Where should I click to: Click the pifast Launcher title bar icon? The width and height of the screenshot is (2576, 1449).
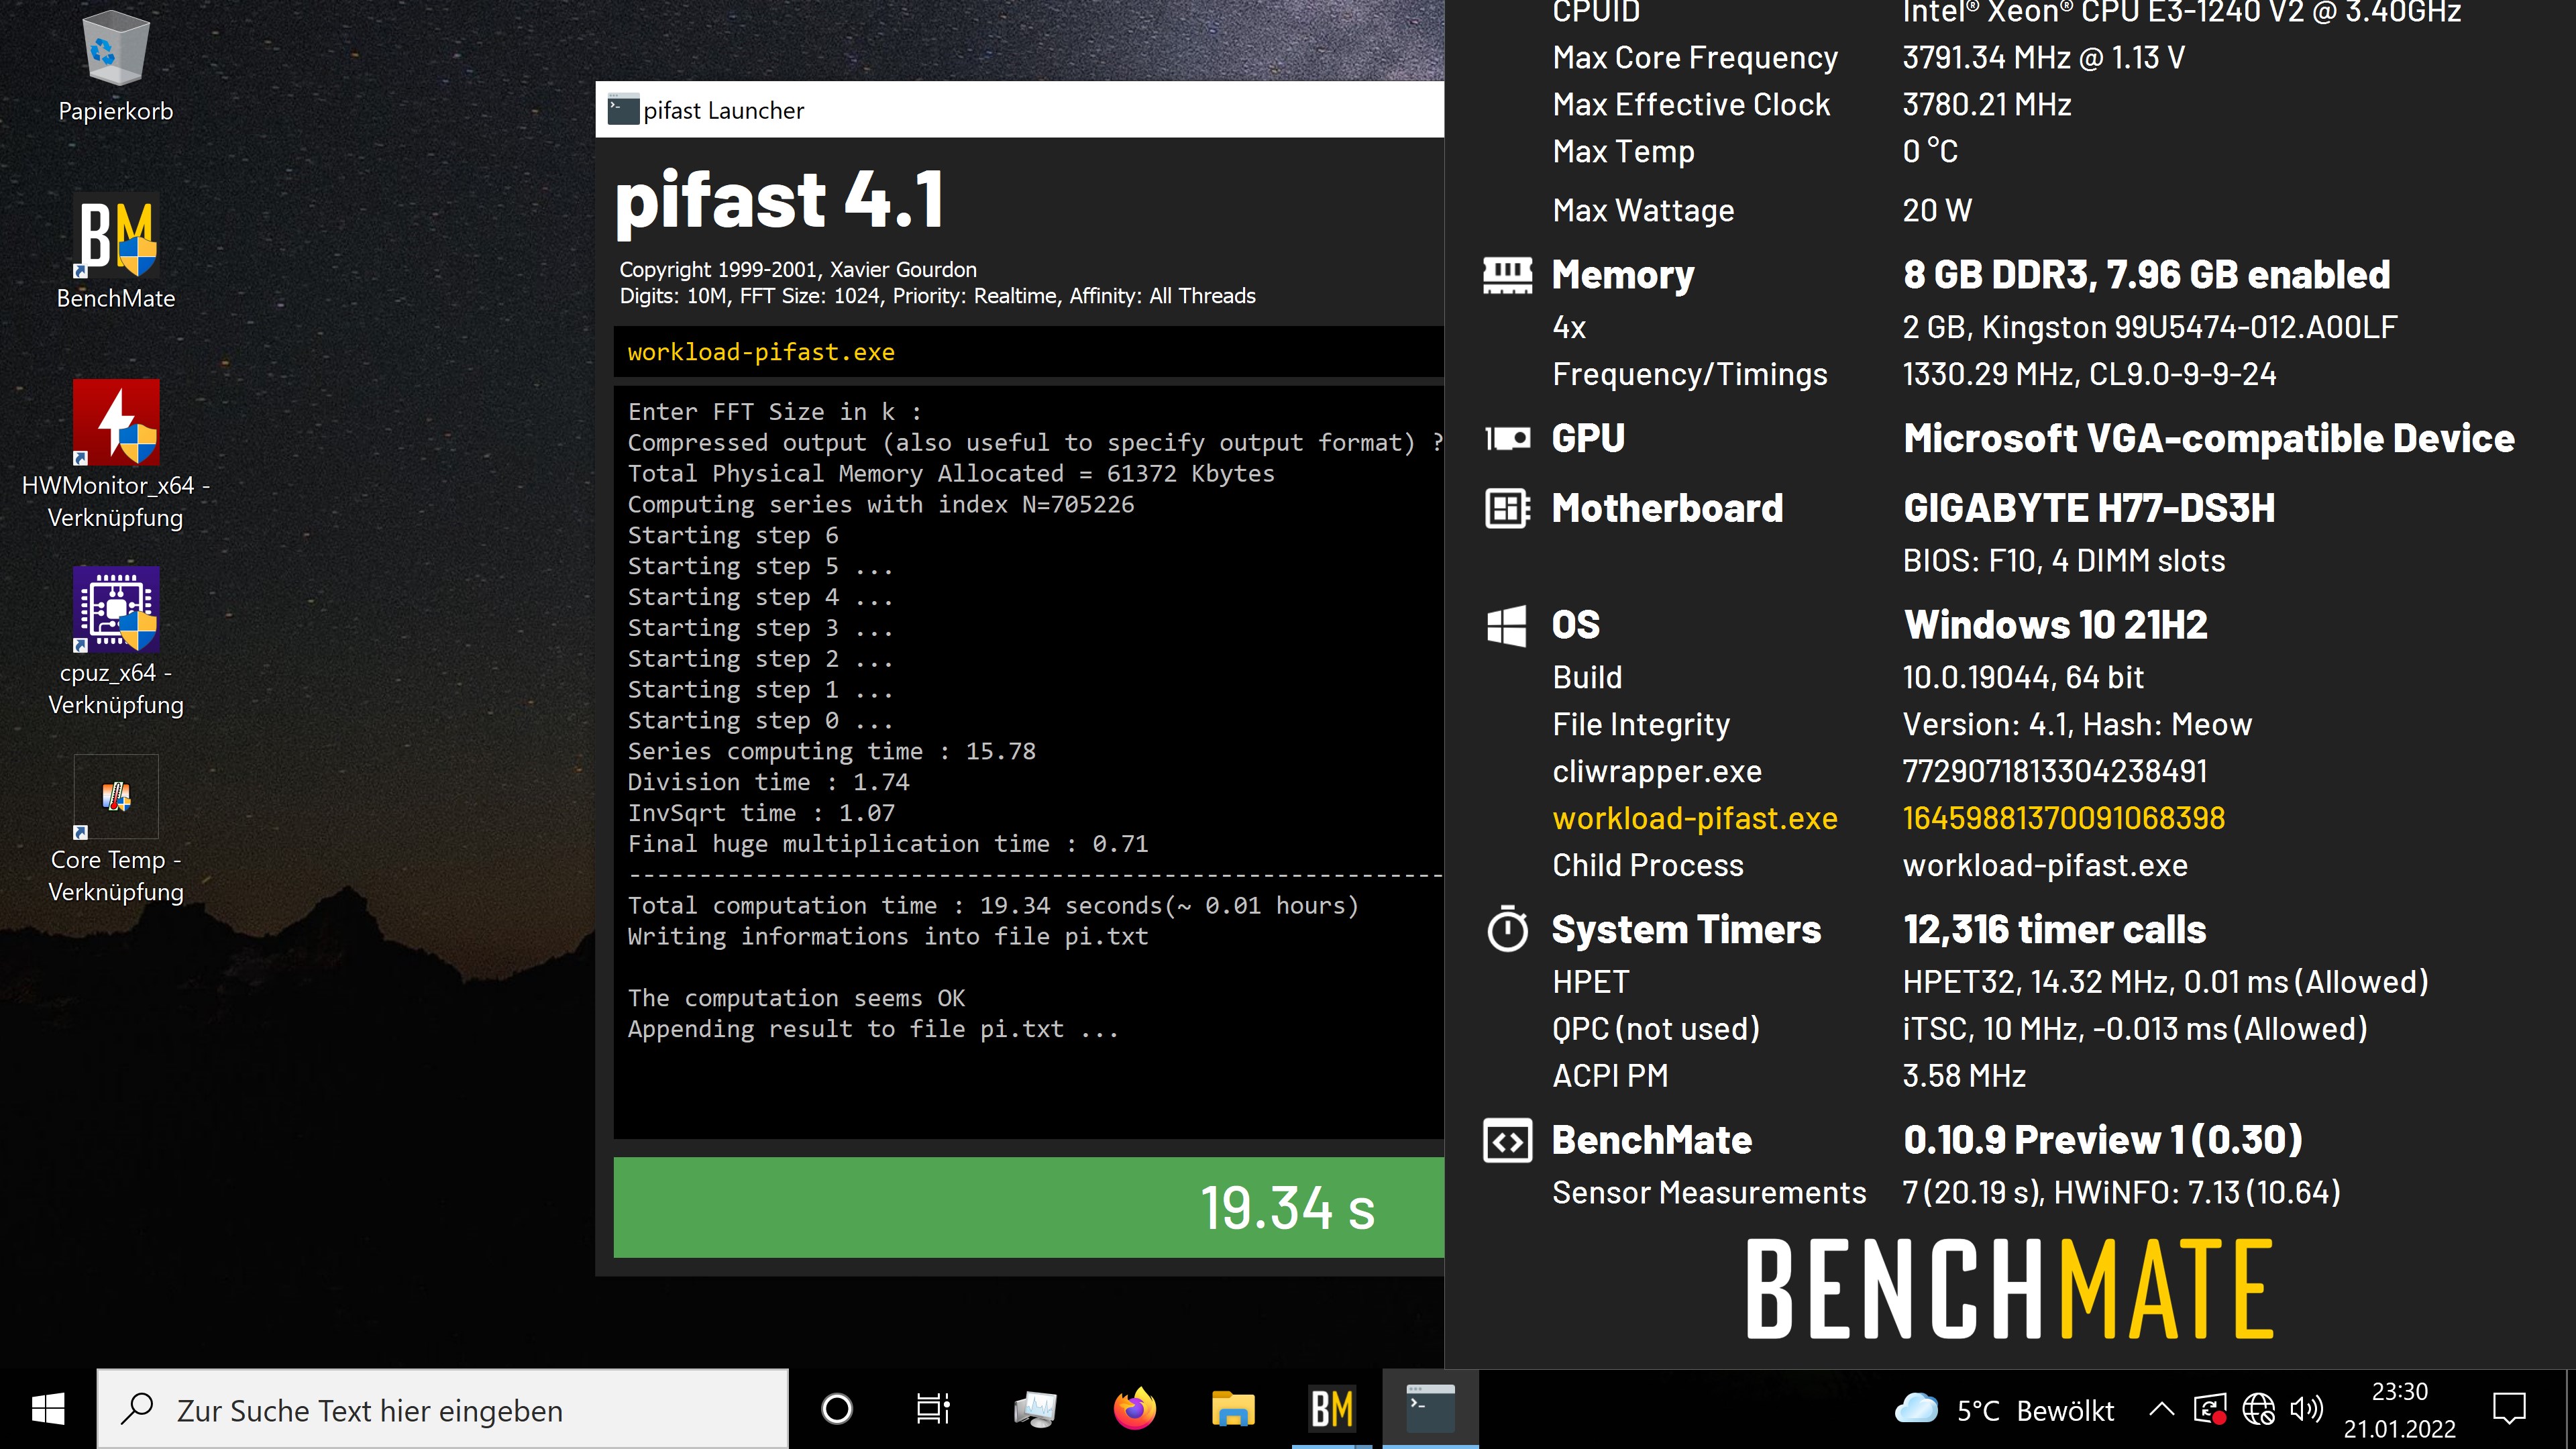point(624,110)
